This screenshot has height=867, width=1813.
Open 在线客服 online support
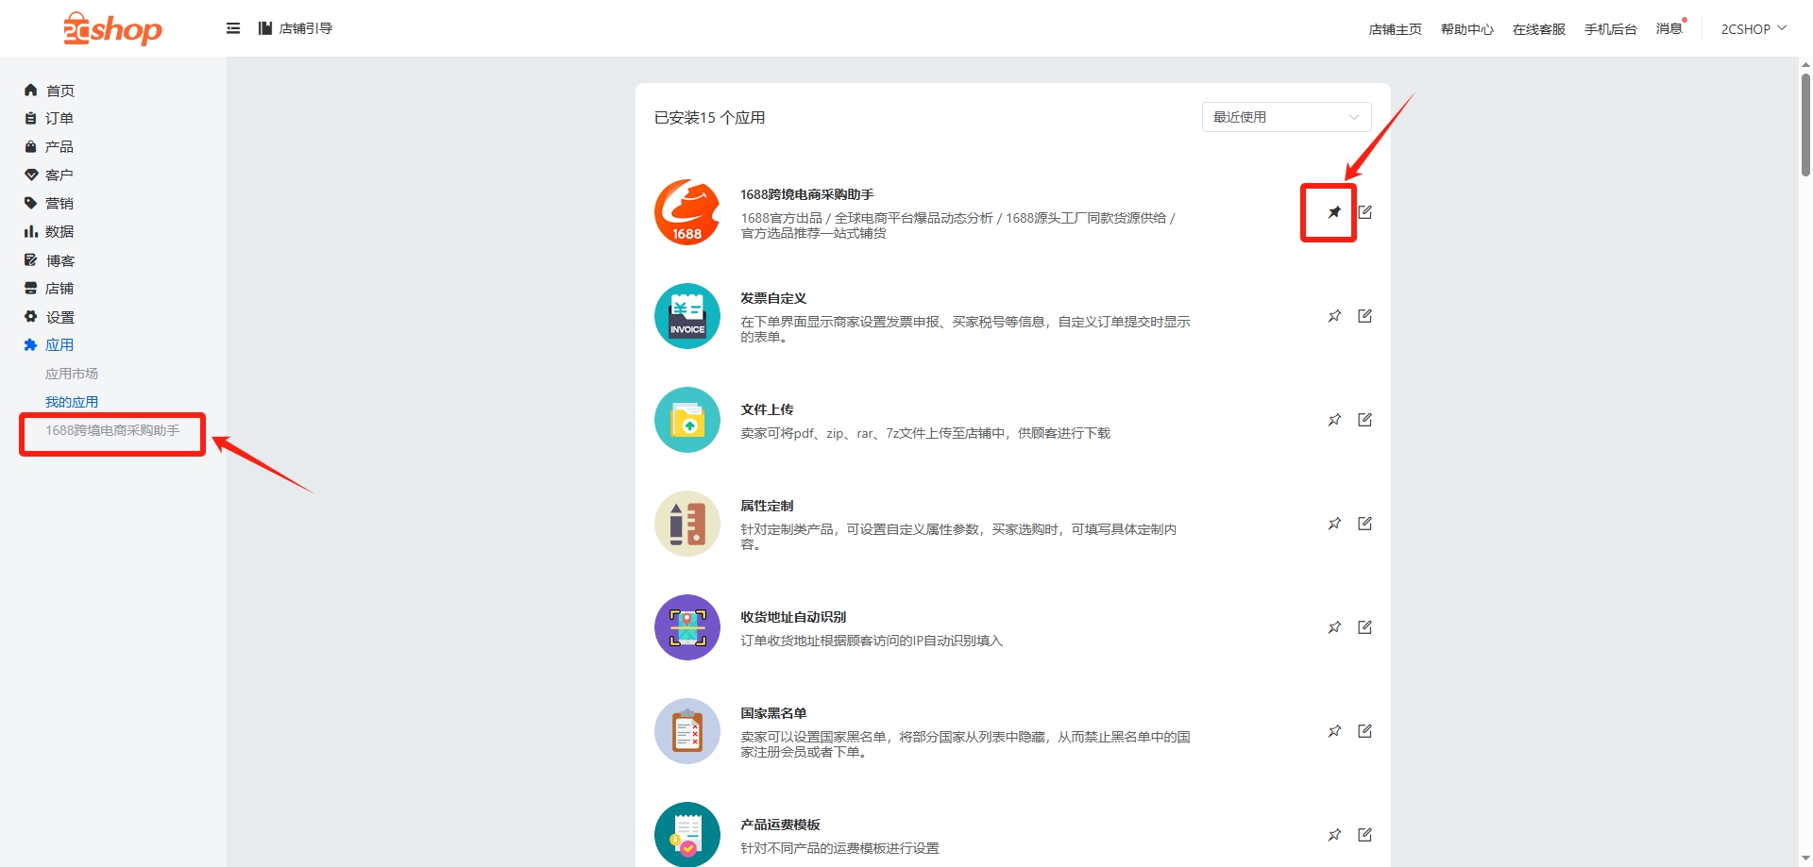(1538, 29)
